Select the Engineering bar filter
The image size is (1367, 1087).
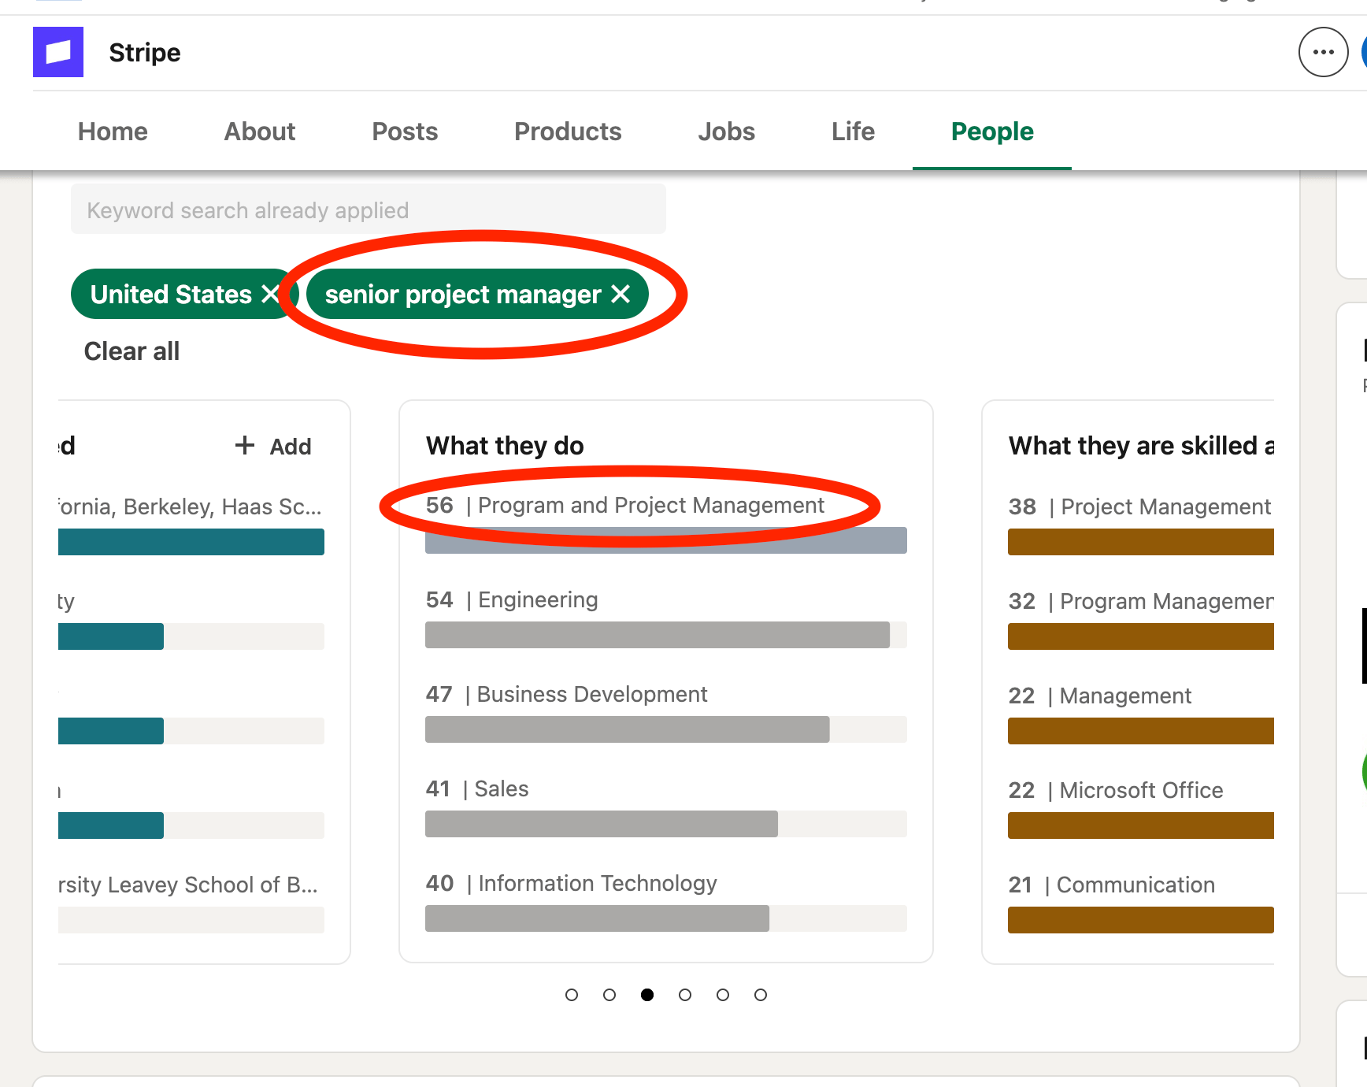(x=665, y=635)
